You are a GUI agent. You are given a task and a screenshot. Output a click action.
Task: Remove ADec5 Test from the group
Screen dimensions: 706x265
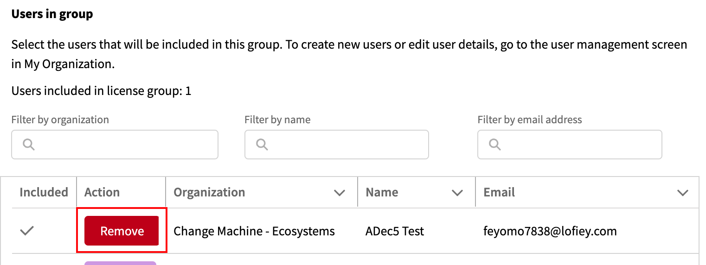(x=122, y=231)
